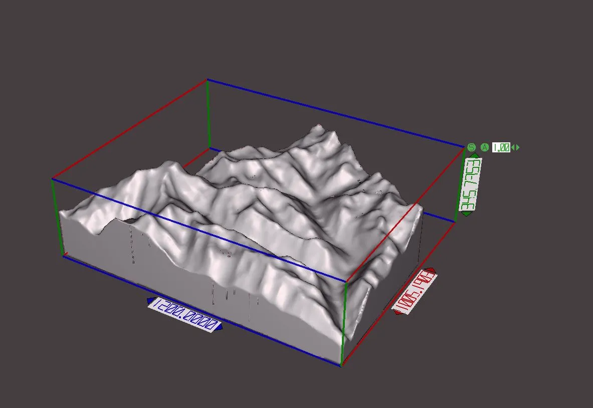Click the 1.00 scale value field
The height and width of the screenshot is (408, 593).
(x=501, y=147)
